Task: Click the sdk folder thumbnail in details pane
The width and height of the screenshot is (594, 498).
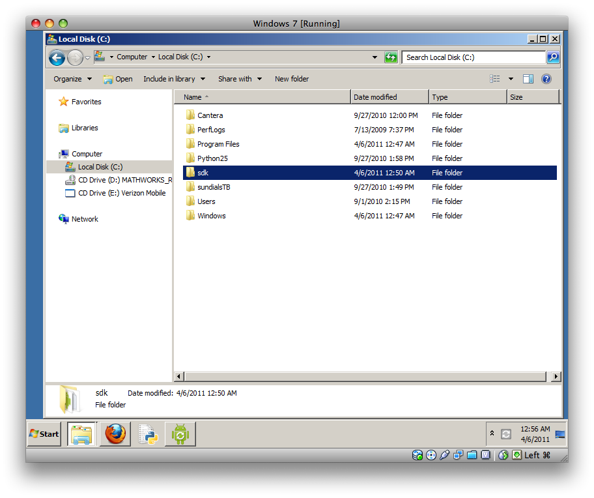Action: pos(70,399)
